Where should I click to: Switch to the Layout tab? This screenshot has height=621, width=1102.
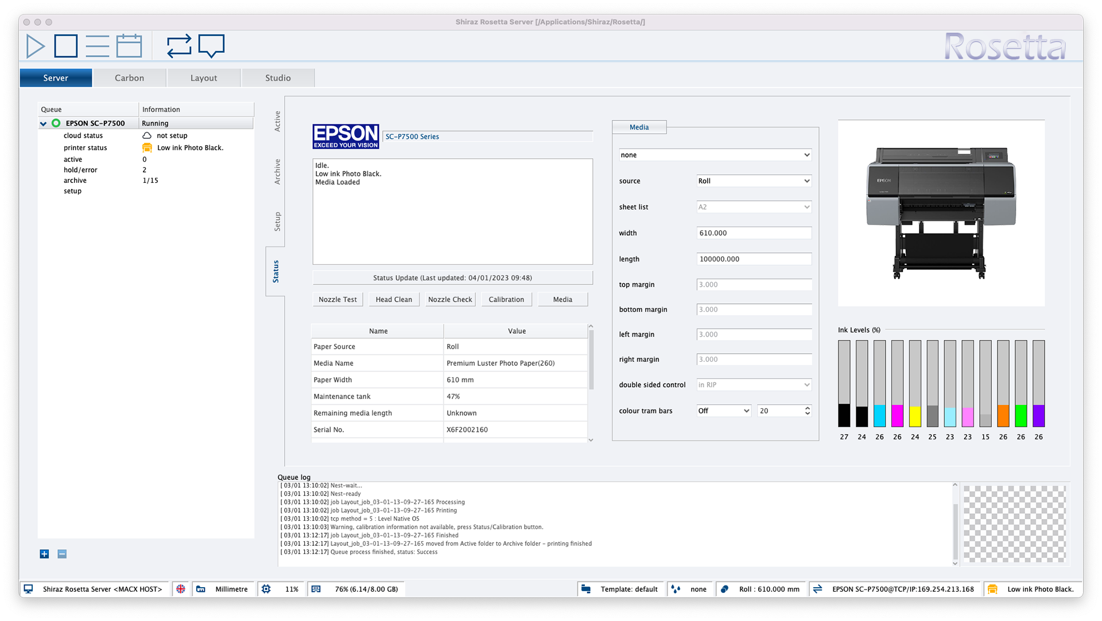point(204,78)
